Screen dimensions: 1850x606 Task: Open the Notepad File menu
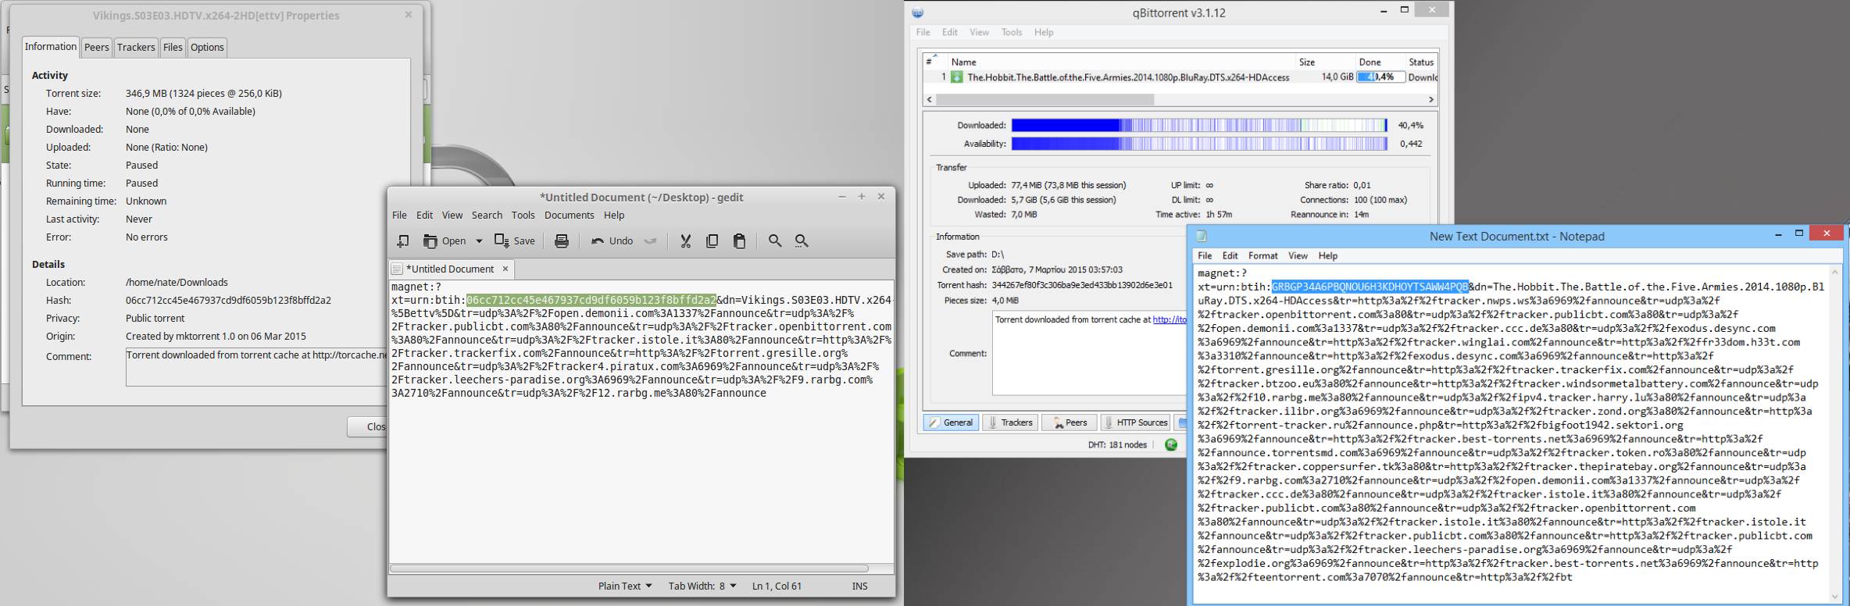(1205, 256)
